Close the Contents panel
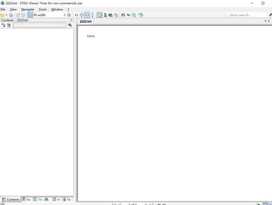Screen dimensions: 272x205 tap(71, 20)
